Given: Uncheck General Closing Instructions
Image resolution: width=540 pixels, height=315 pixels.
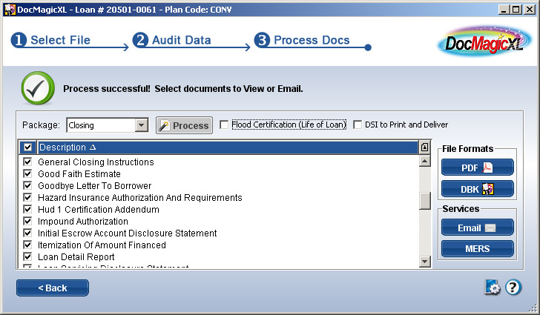Looking at the screenshot, I should 27,162.
